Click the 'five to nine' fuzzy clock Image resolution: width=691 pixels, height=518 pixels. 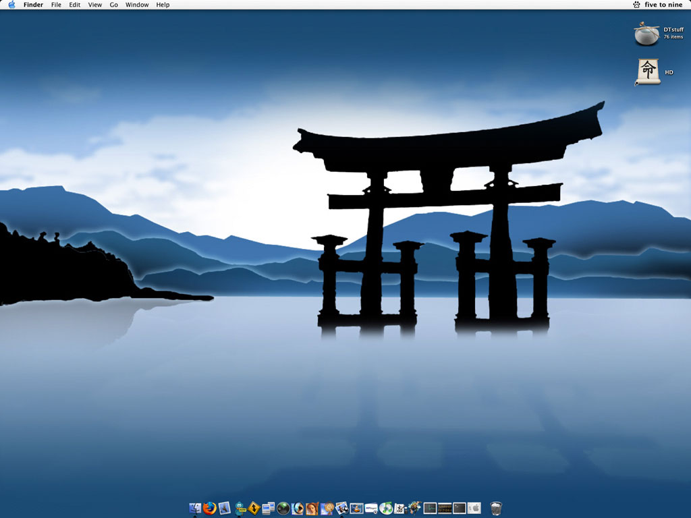coord(663,5)
